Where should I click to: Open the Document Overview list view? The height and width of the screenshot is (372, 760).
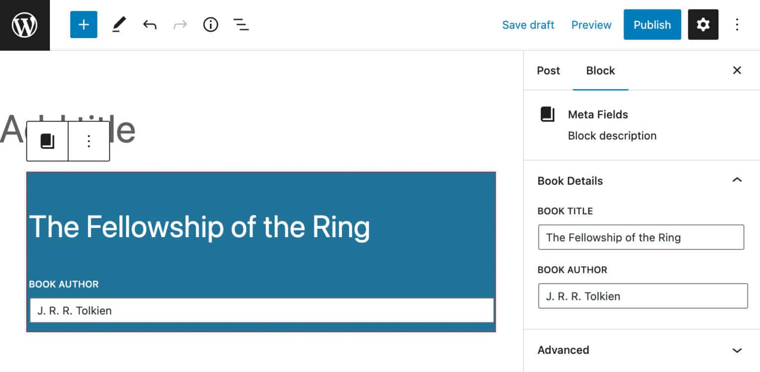[x=241, y=24]
